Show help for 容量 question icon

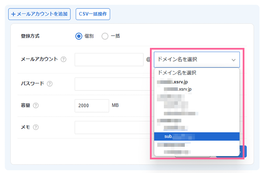[36, 106]
